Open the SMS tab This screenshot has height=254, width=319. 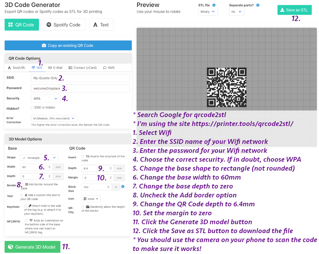(109, 68)
